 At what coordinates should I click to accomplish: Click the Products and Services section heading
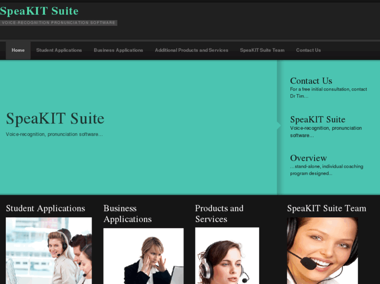tap(219, 214)
